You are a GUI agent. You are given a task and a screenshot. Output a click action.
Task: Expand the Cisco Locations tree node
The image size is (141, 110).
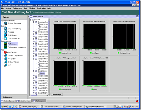[x=33, y=76]
